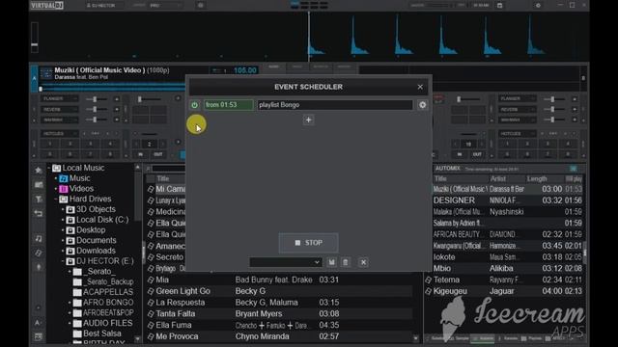618x347 pixels.
Task: Select the ACAPPELLAS folder
Action: click(108, 292)
